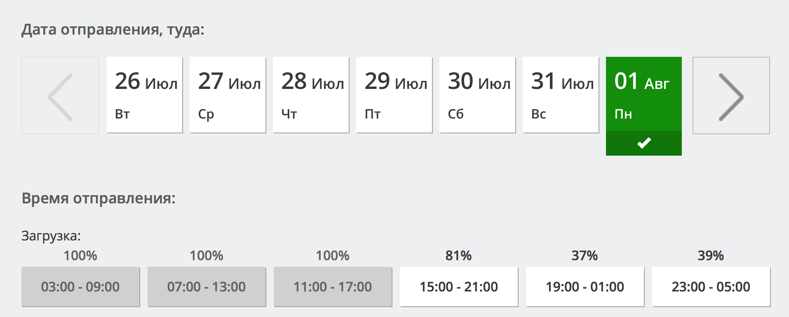Select the 23:00 - 05:00 departure window
The width and height of the screenshot is (789, 317).
(711, 287)
